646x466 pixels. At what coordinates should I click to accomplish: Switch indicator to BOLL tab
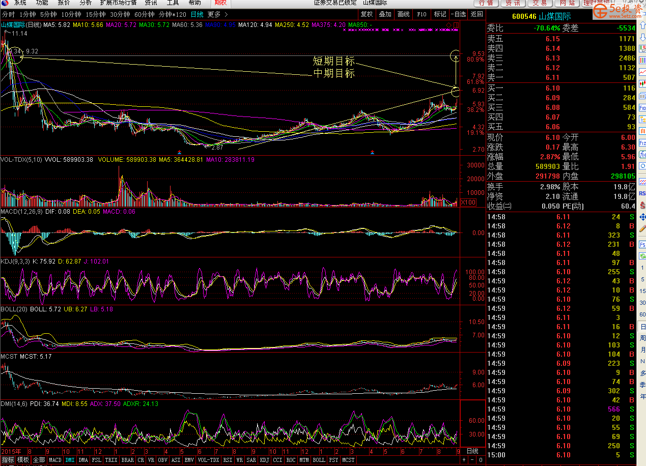tap(319, 460)
